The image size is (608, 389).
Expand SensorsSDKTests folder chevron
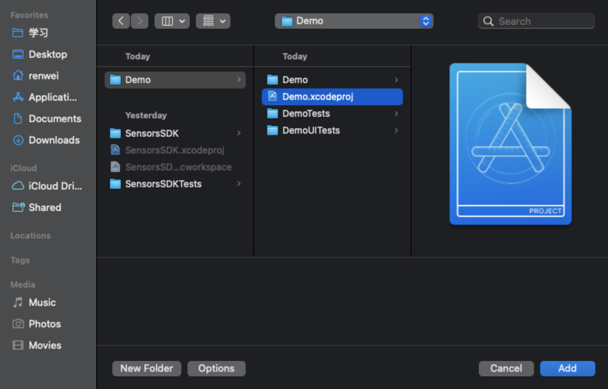[x=239, y=184]
